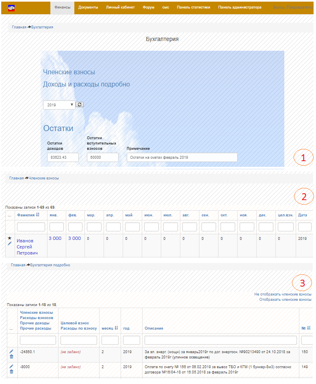The width and height of the screenshot is (316, 384).
Task: Click Главная breadcrumb above Бухгалтерия
Action: point(19,27)
